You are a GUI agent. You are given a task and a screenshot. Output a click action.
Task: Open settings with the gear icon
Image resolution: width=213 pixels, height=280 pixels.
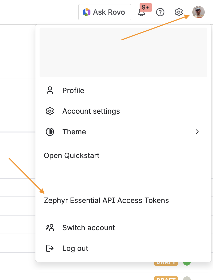tap(179, 12)
